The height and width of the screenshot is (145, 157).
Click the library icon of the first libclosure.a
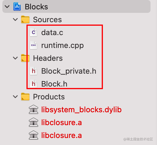click(34, 122)
